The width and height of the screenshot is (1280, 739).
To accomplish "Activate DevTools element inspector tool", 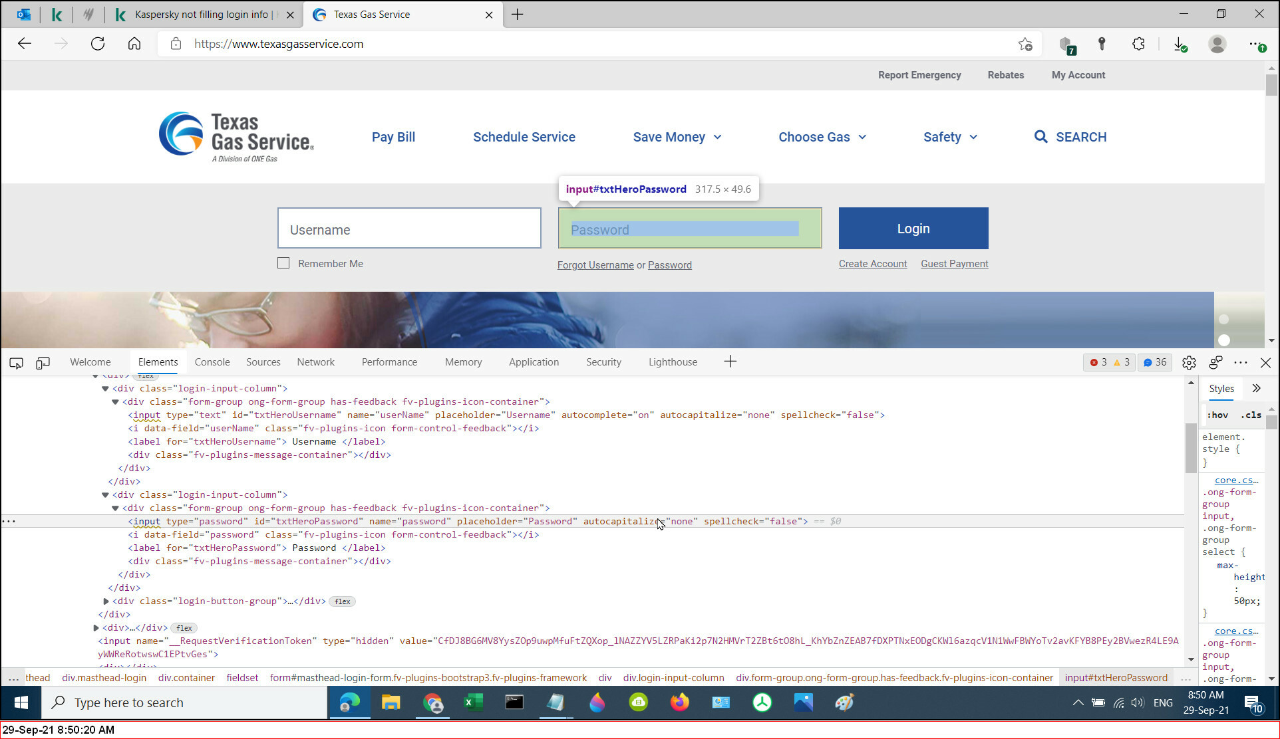I will tap(16, 362).
